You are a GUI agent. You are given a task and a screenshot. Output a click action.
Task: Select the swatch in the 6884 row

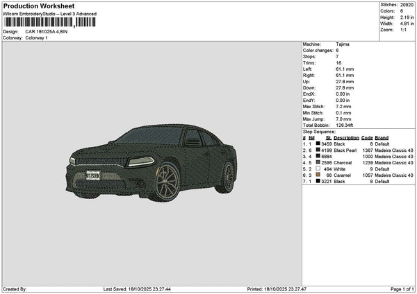(x=318, y=156)
